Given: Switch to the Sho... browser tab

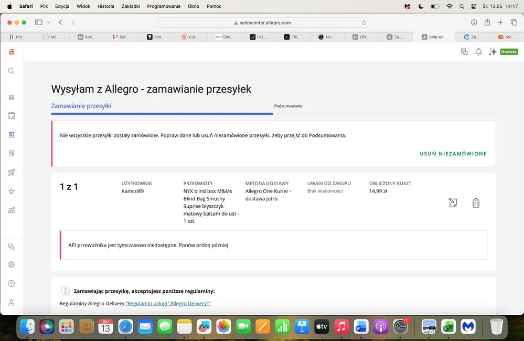Looking at the screenshot, I should point(224,37).
